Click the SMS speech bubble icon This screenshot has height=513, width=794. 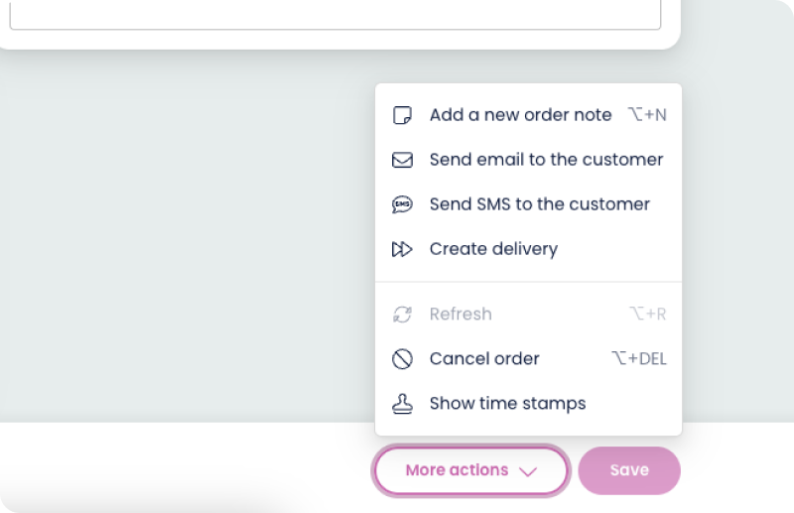402,204
